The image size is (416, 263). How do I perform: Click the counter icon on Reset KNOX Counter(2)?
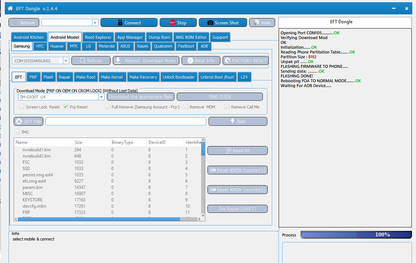coord(213,190)
